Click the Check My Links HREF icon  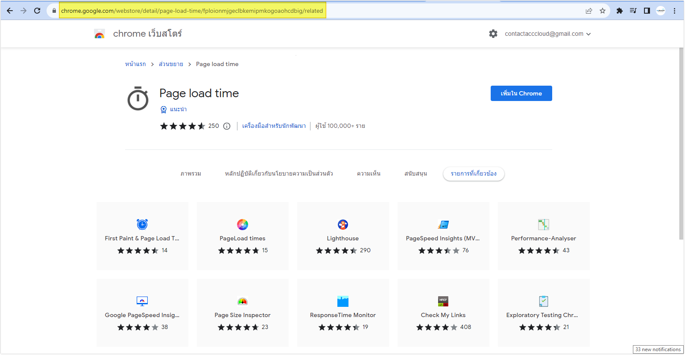point(443,301)
